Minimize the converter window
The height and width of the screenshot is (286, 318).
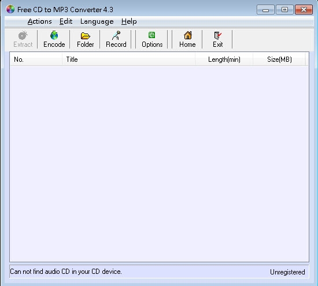[x=265, y=10]
